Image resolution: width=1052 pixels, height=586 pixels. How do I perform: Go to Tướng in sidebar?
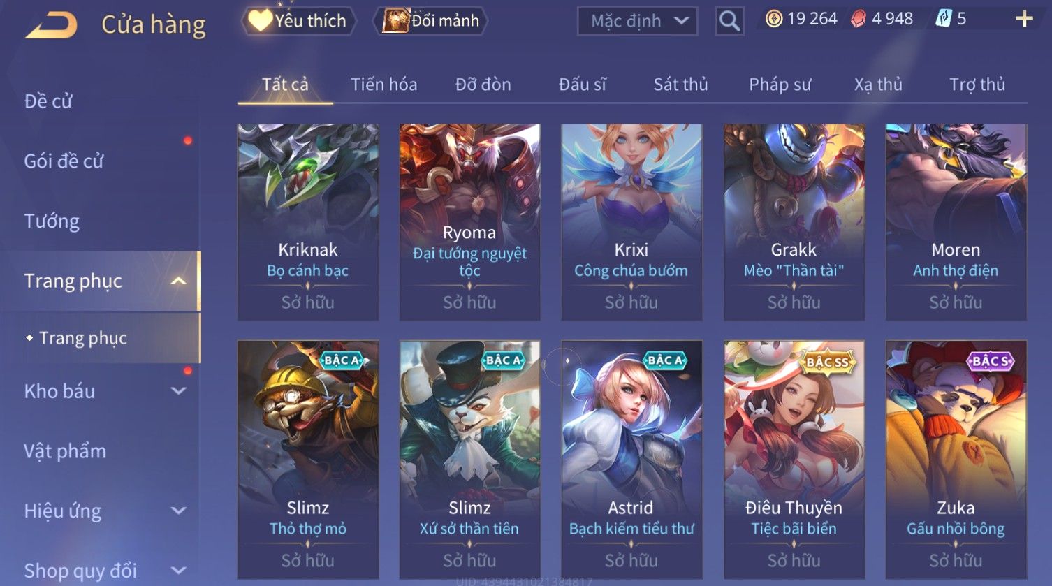[52, 221]
